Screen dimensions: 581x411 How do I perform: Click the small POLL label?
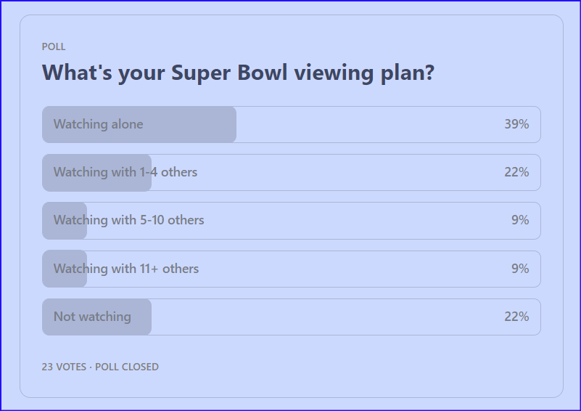click(x=54, y=46)
